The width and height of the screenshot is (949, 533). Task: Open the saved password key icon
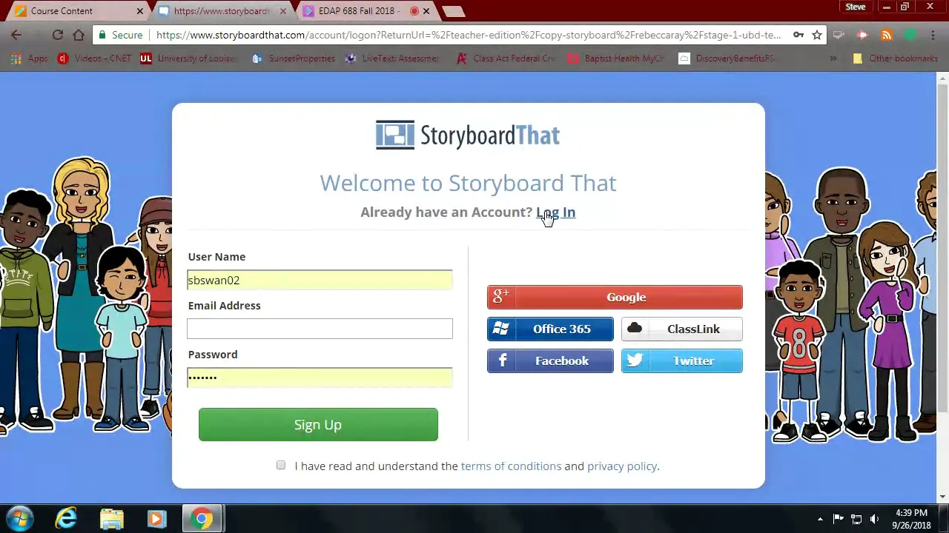coord(798,35)
